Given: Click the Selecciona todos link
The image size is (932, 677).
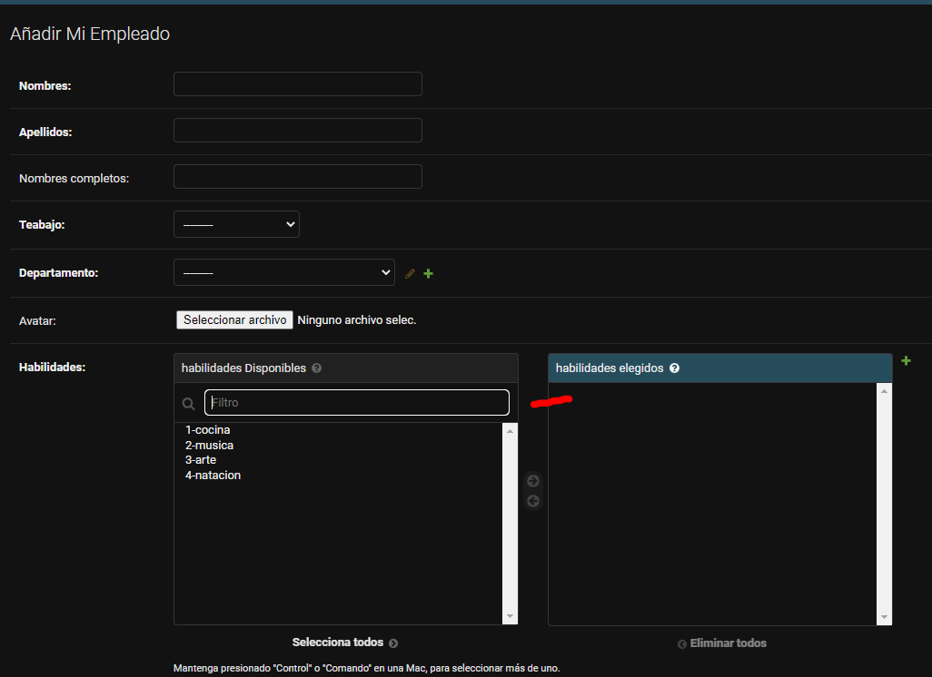Looking at the screenshot, I should pyautogui.click(x=344, y=643).
